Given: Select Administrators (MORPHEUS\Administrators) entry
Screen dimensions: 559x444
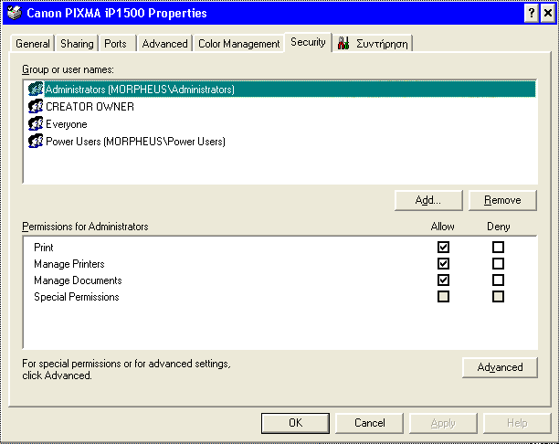Looking at the screenshot, I should click(281, 89).
